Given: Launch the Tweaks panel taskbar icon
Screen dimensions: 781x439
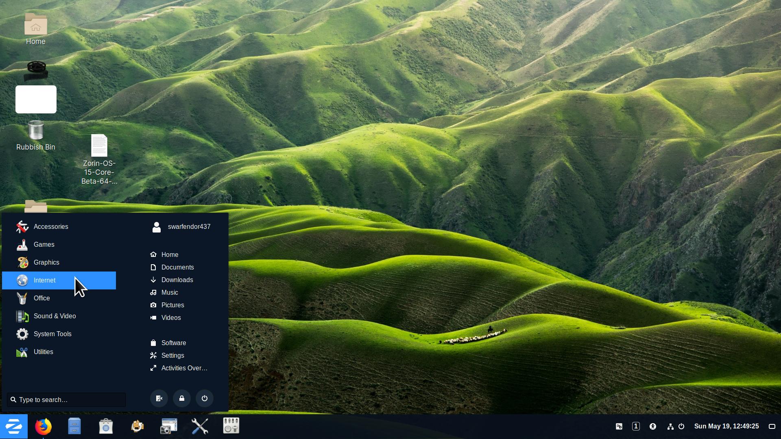Looking at the screenshot, I should [231, 426].
